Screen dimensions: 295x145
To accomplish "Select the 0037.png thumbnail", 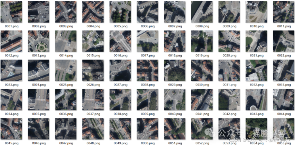I will (x=93, y=99).
